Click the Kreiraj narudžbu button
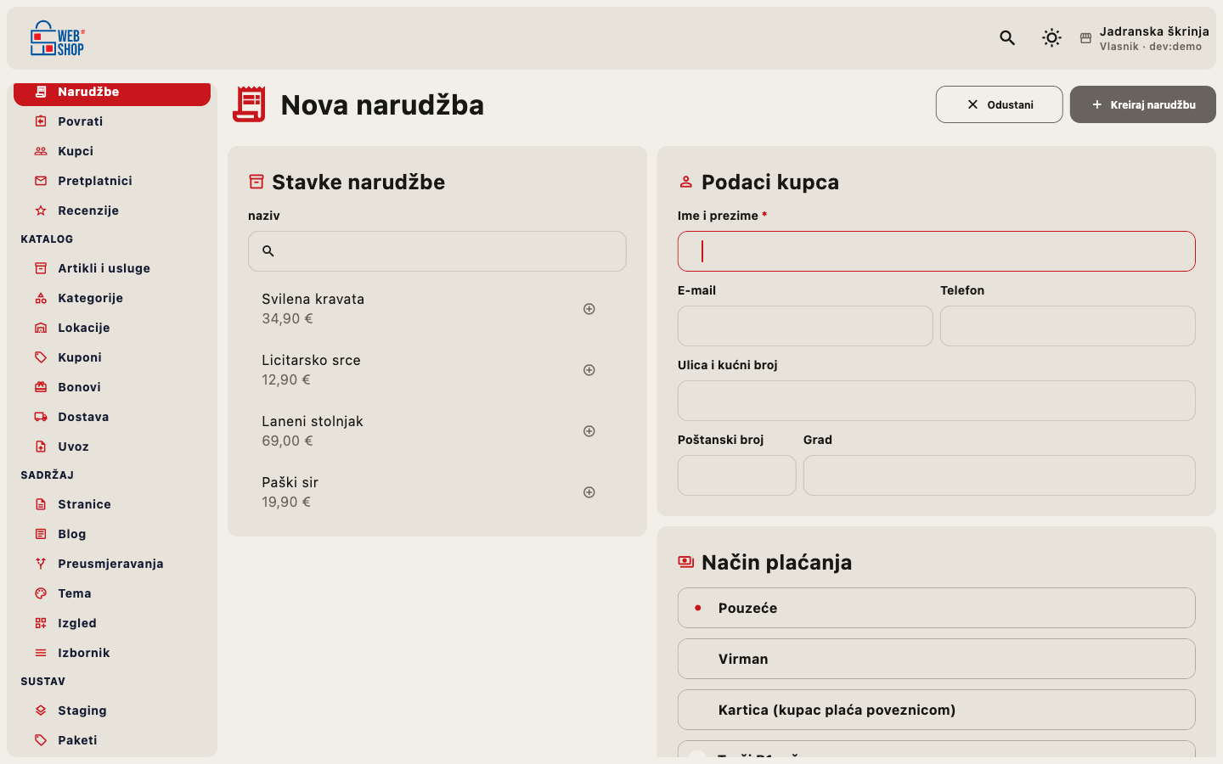 1143,104
